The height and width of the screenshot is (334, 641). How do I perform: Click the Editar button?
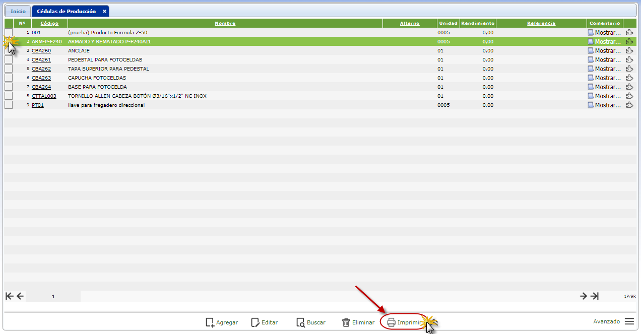[x=264, y=322]
